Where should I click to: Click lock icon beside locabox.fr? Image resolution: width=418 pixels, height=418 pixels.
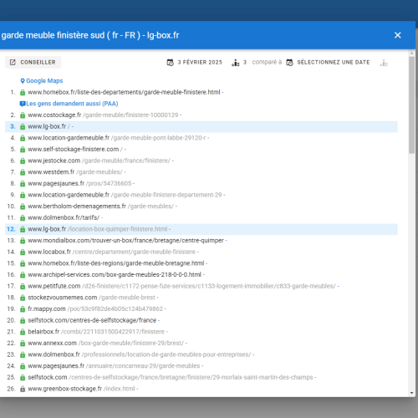(23, 252)
